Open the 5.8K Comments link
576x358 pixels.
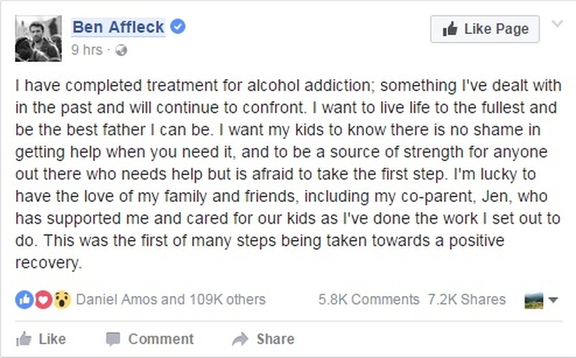(x=368, y=300)
